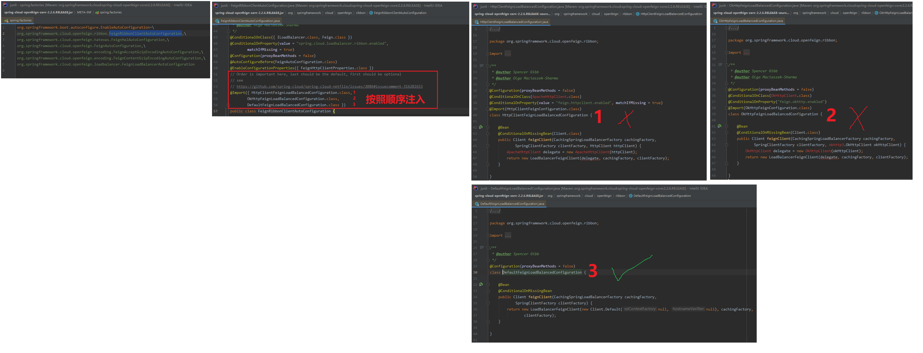Click ribbon breadcrumb in FeignRibbon window

click(361, 13)
